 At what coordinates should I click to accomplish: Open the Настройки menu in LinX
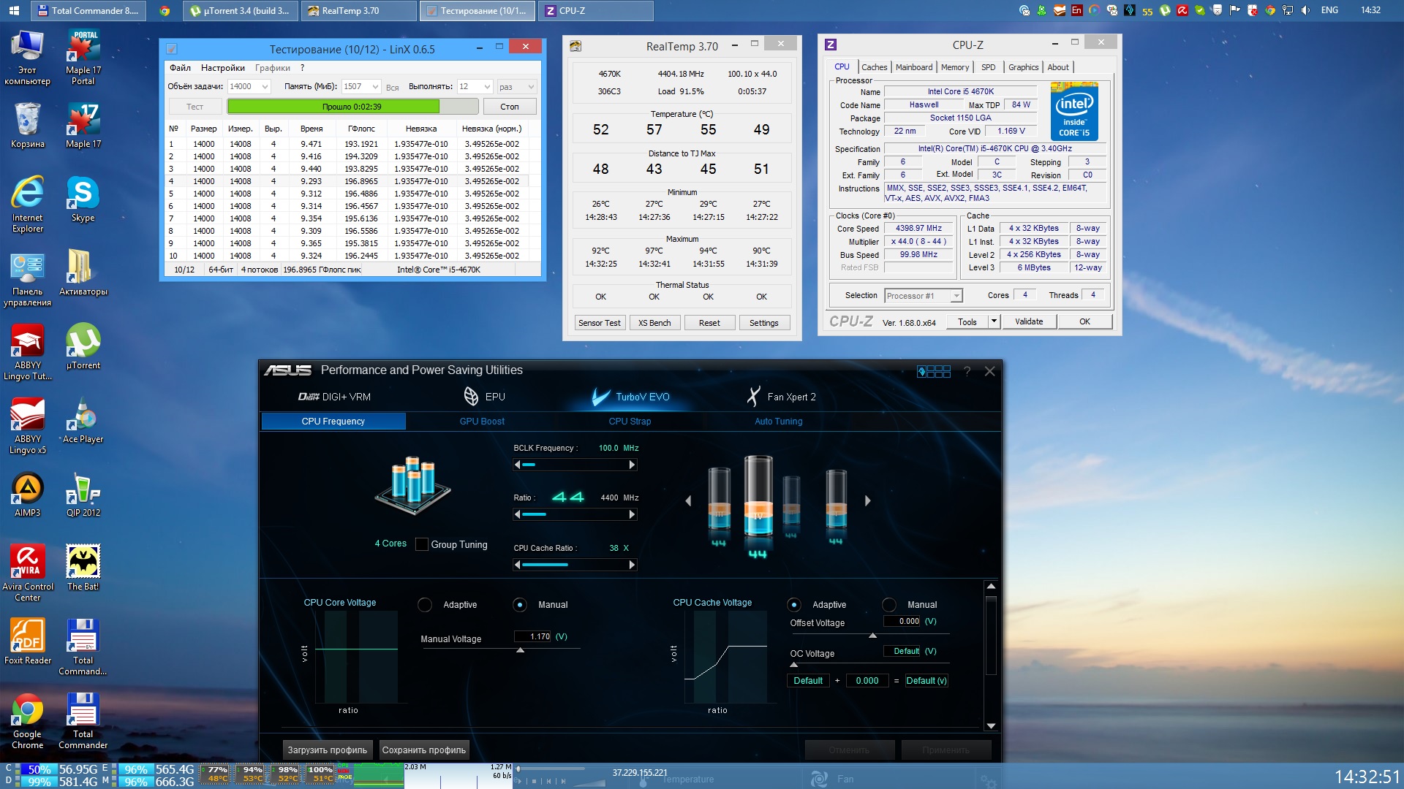(x=222, y=68)
